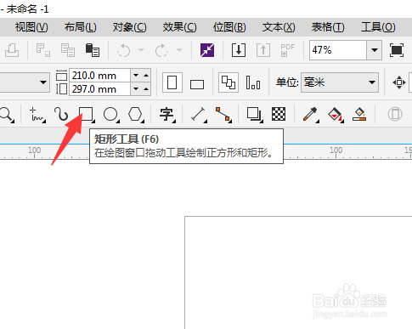Open the 效果(C) menu
412x329 pixels.
[179, 27]
